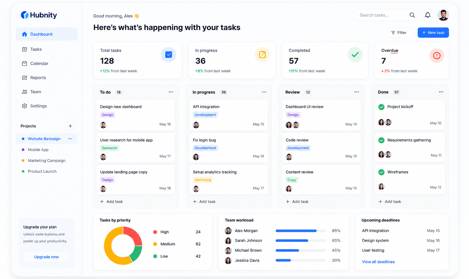Open To do column options menu
Image resolution: width=469 pixels, height=279 pixels.
point(171,92)
